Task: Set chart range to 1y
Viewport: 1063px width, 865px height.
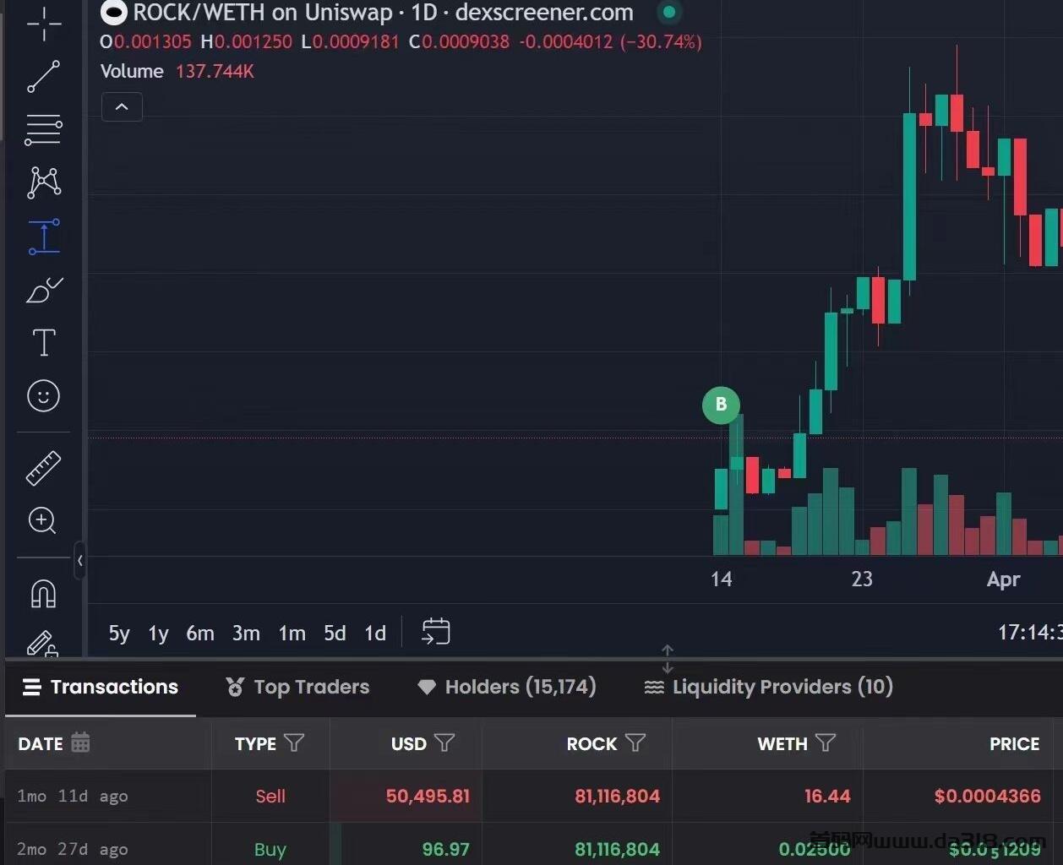Action: (159, 633)
